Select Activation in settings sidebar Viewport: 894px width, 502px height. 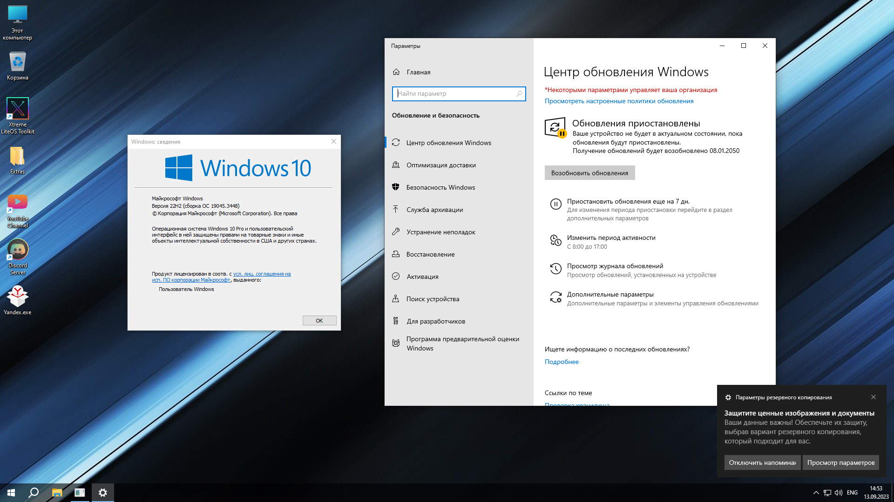pos(422,277)
